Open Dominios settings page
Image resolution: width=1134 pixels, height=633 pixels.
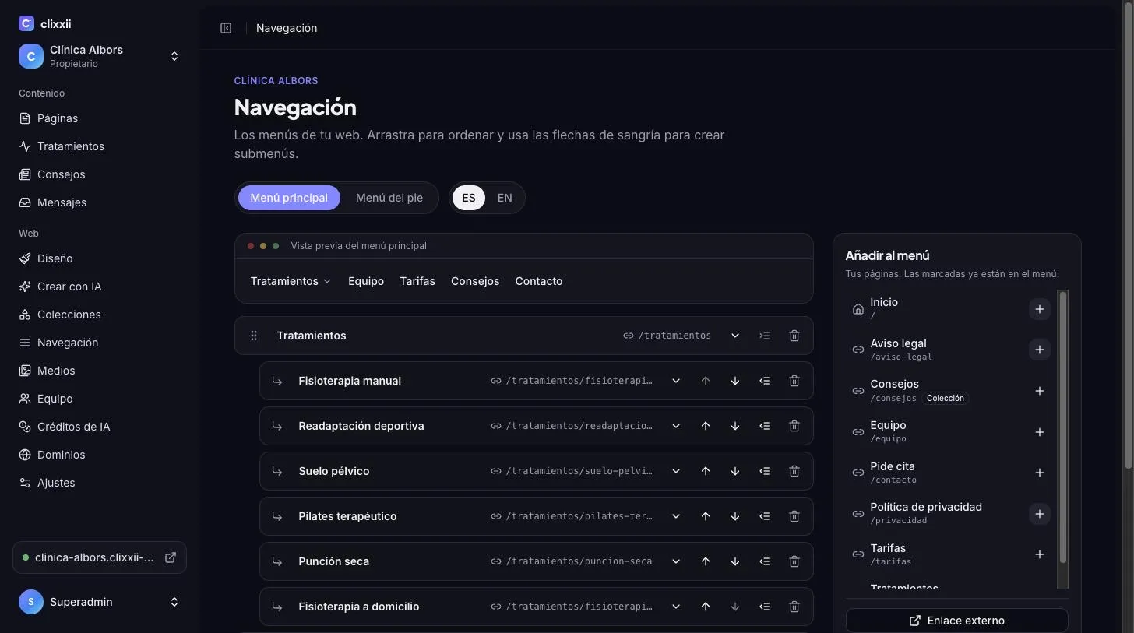[100, 455]
